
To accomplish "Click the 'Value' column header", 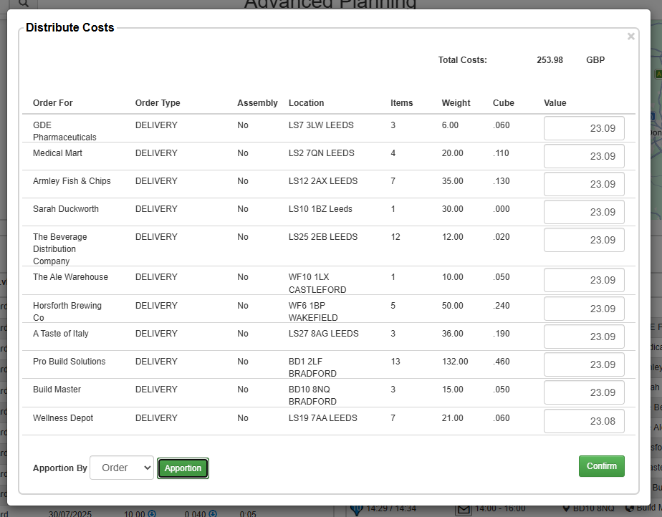I will pyautogui.click(x=555, y=103).
